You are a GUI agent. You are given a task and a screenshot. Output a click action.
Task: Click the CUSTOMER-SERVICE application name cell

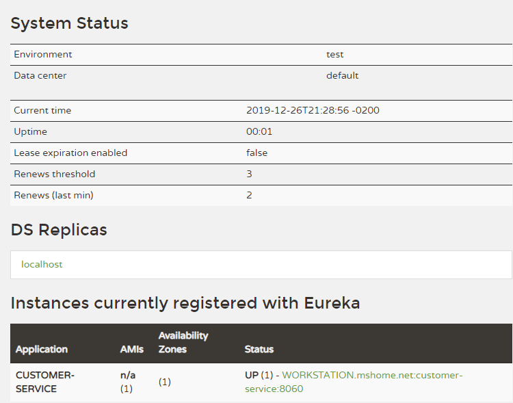pos(45,382)
